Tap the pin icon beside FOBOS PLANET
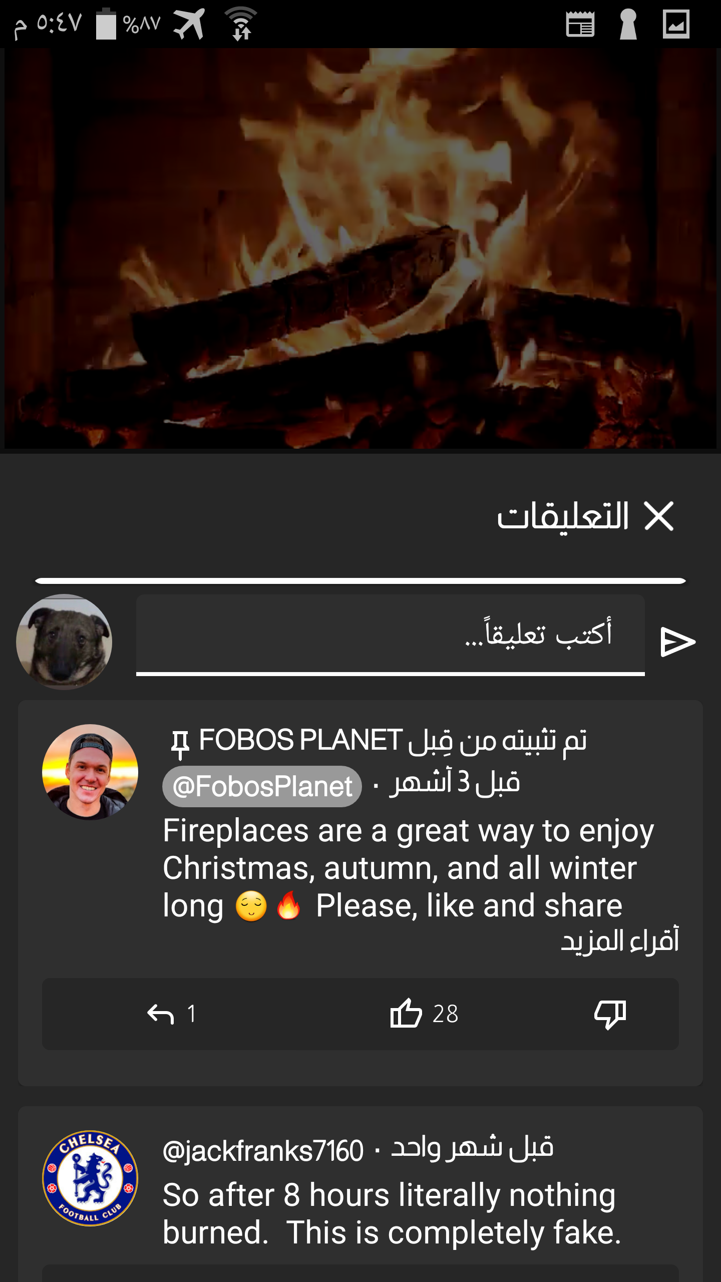 180,744
